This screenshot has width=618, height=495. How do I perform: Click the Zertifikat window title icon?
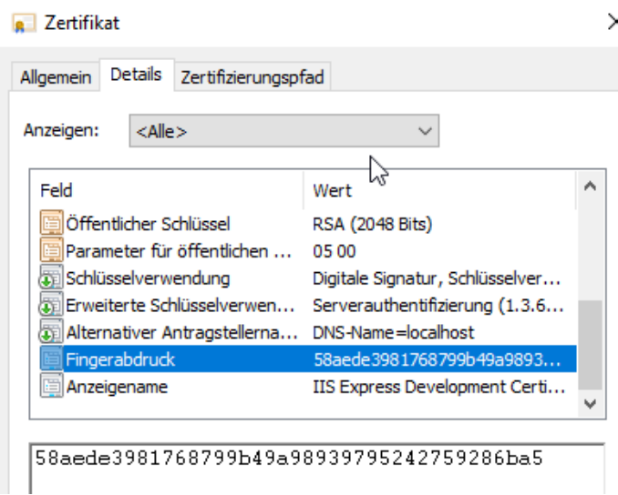[24, 23]
